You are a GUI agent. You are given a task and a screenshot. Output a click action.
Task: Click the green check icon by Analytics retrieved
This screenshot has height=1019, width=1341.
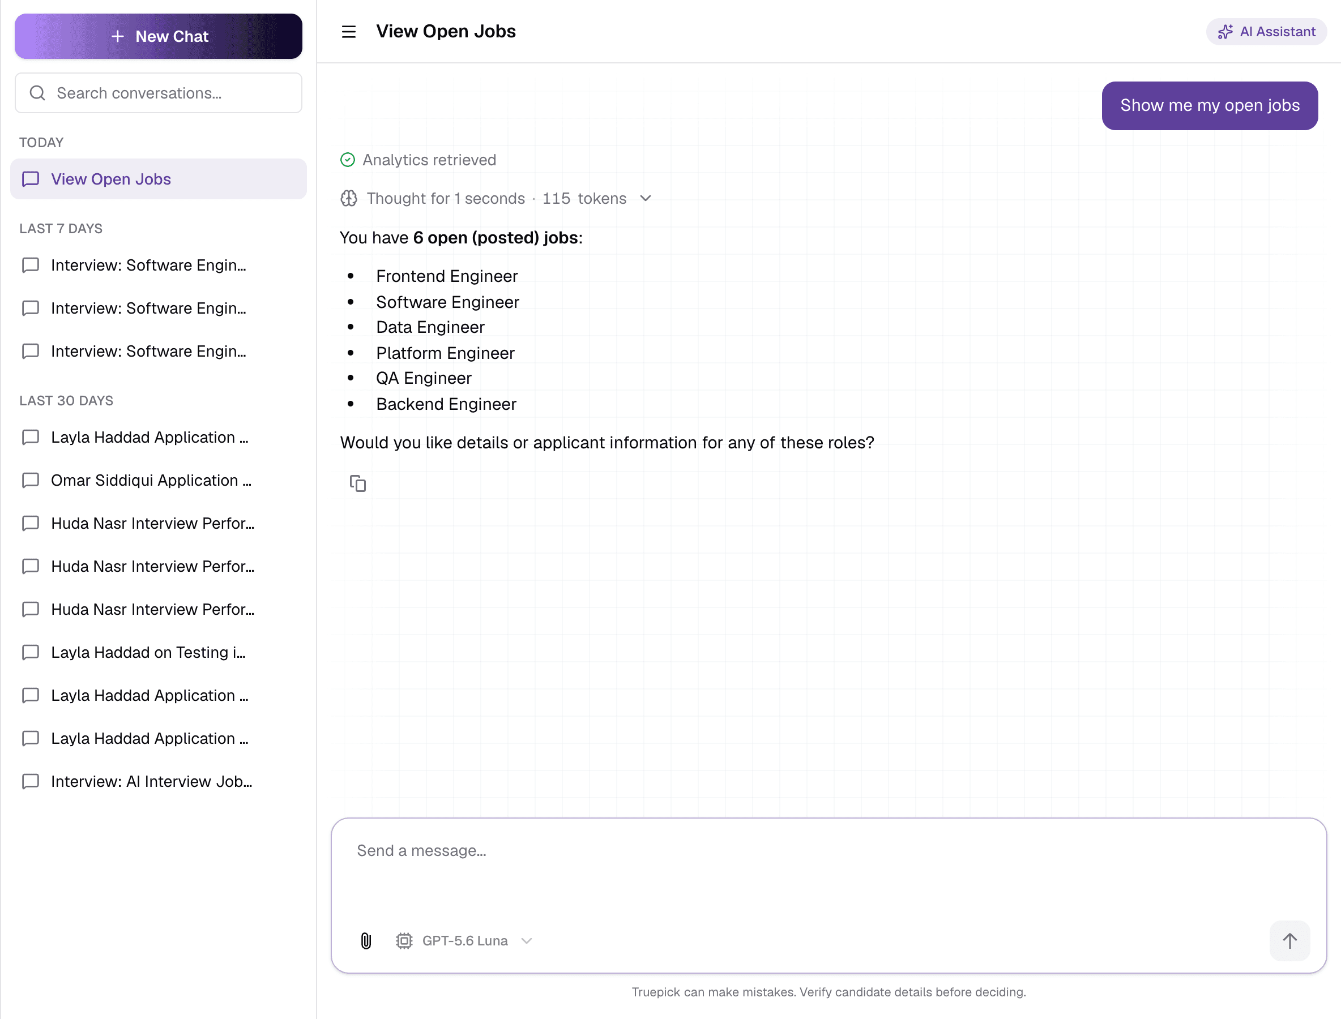(348, 160)
